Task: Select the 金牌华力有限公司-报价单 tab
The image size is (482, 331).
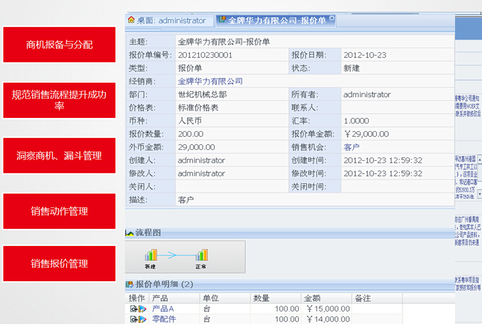Action: point(276,20)
